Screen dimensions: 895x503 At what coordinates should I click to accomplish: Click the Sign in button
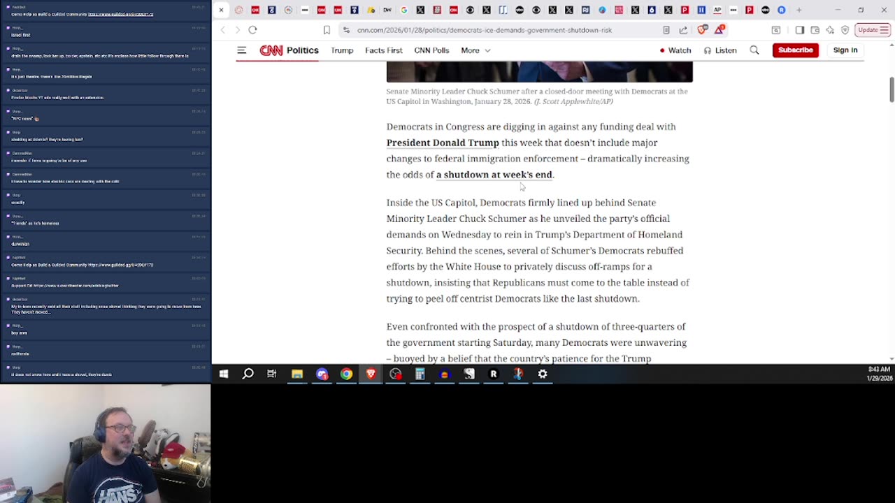pyautogui.click(x=845, y=50)
